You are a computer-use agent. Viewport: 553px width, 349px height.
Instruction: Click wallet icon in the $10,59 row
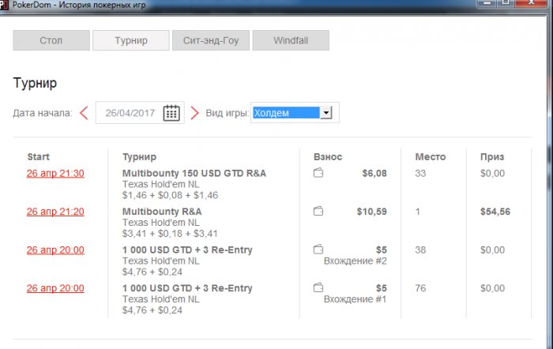[318, 211]
